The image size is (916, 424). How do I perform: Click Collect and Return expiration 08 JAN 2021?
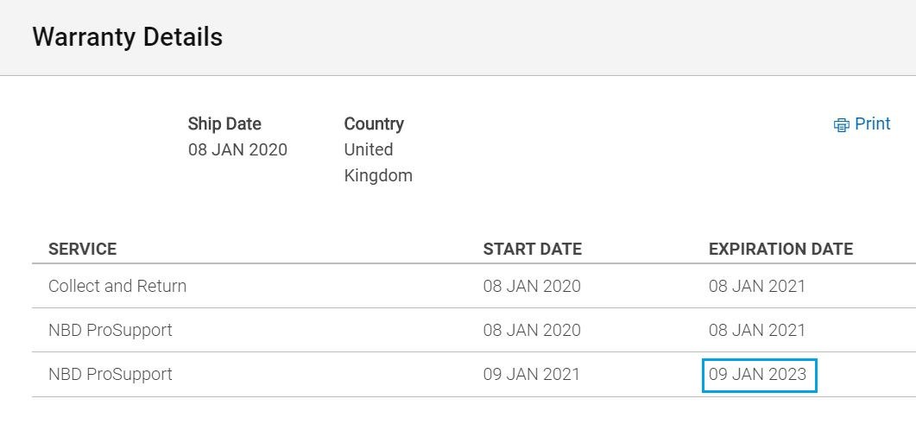[x=756, y=286]
